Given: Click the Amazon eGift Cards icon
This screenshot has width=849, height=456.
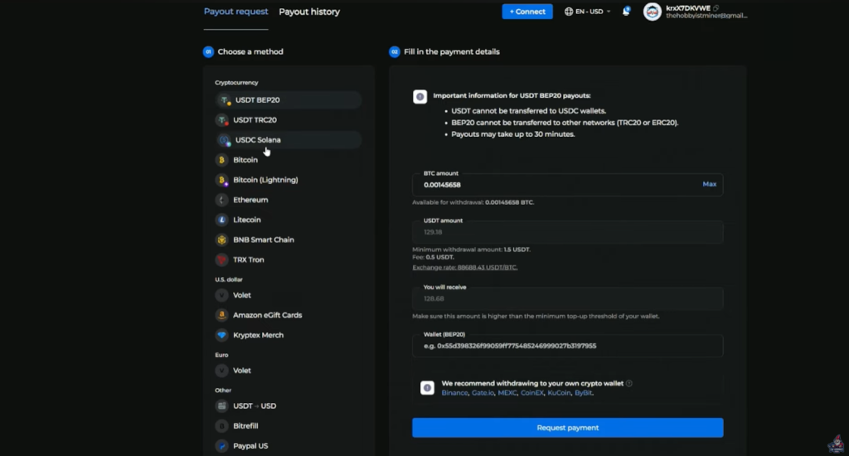Looking at the screenshot, I should [221, 315].
